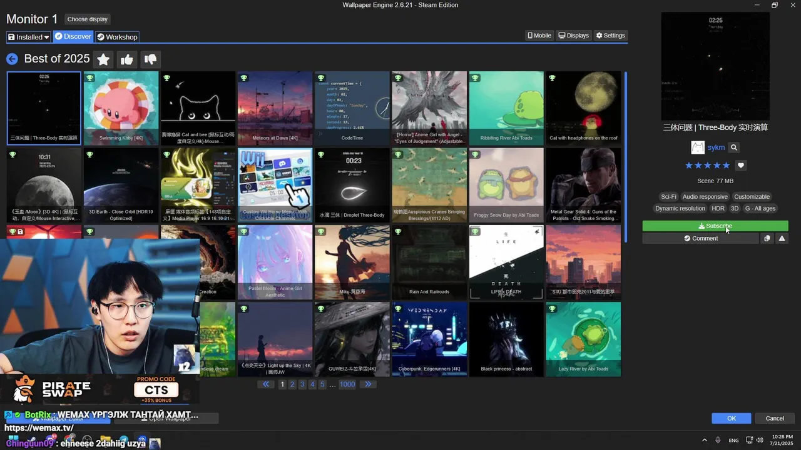Select Rain And Railroads wallpaper
Image resolution: width=801 pixels, height=450 pixels.
(429, 262)
